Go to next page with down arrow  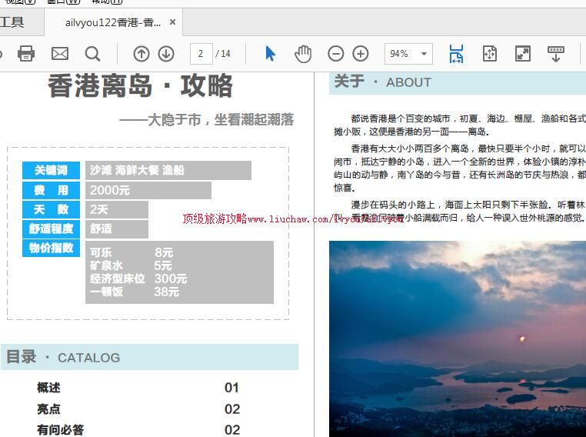click(166, 53)
